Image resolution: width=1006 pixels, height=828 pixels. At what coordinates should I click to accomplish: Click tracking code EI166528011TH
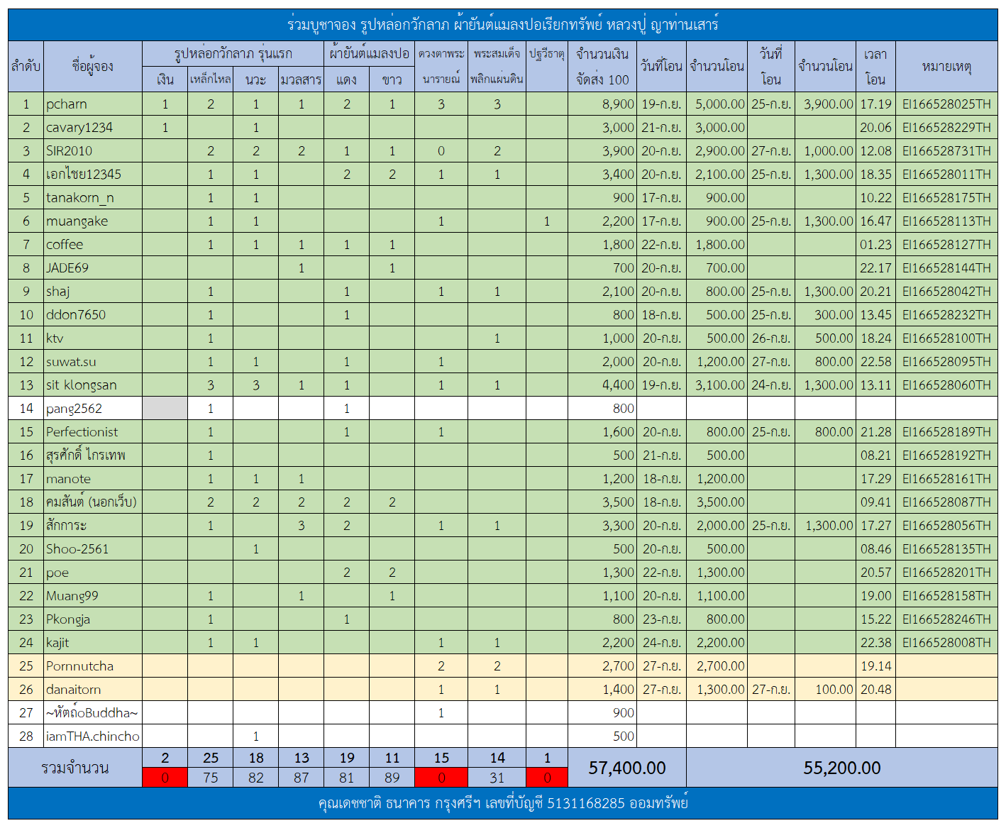pyautogui.click(x=946, y=174)
